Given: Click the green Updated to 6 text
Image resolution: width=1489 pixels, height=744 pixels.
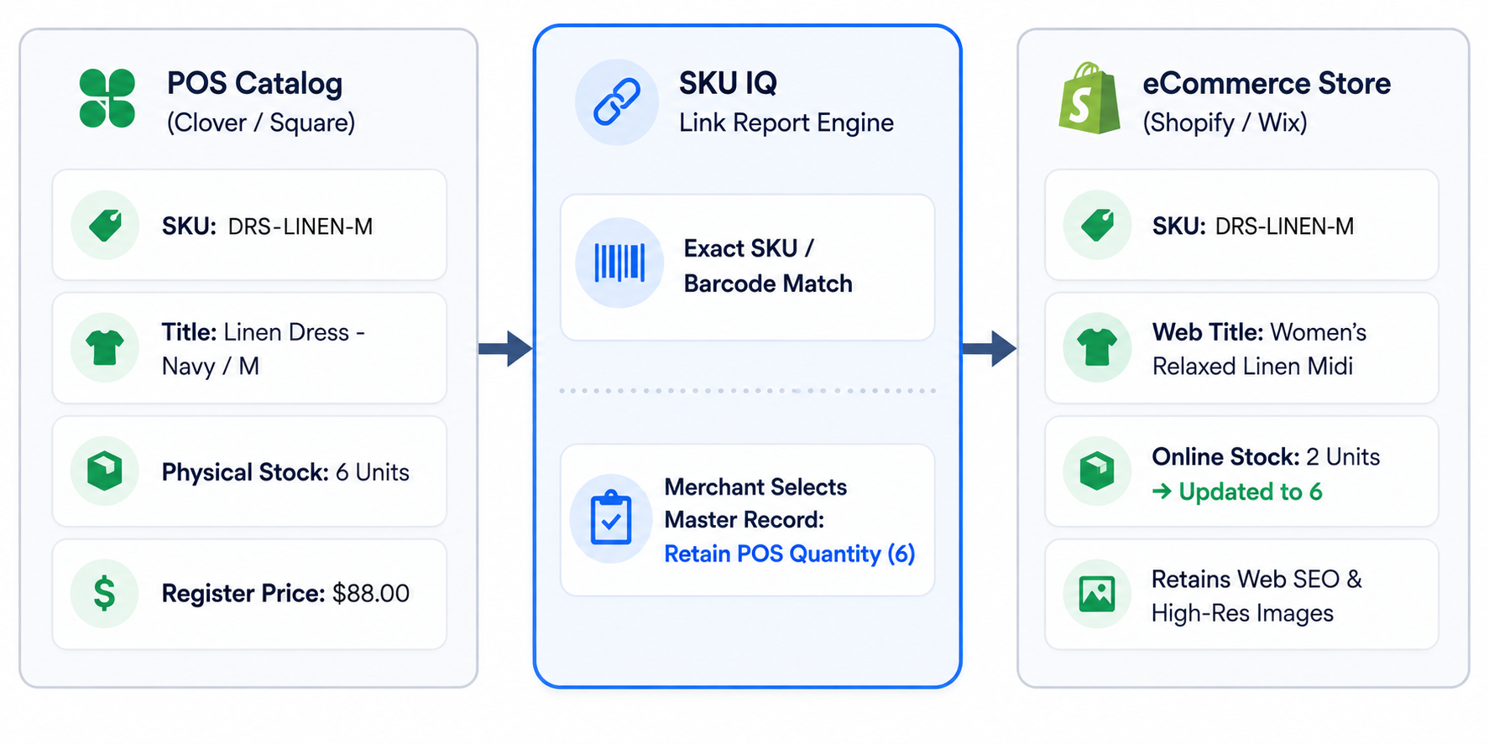Looking at the screenshot, I should (1251, 492).
